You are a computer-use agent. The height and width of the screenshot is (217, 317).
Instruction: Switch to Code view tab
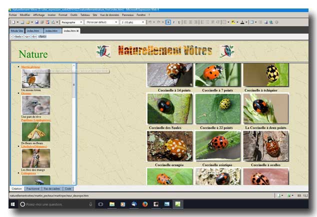tap(68, 188)
